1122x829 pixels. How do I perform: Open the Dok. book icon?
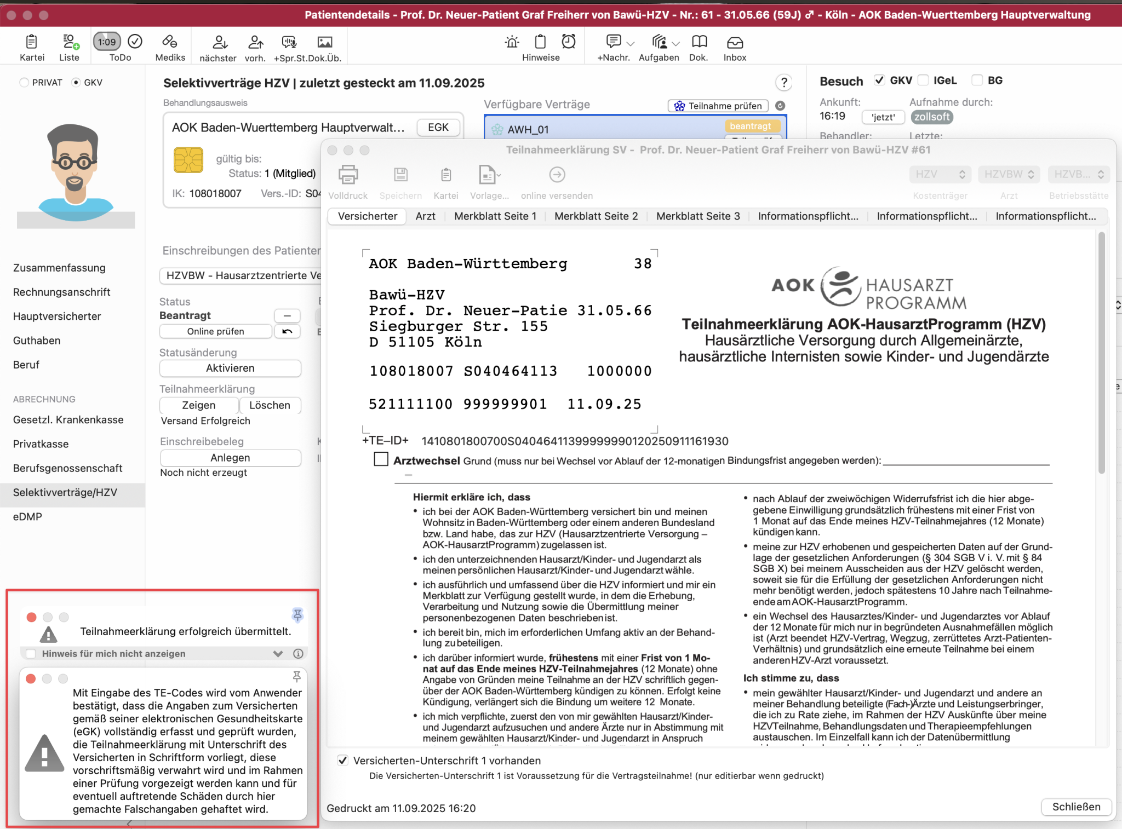tap(699, 42)
